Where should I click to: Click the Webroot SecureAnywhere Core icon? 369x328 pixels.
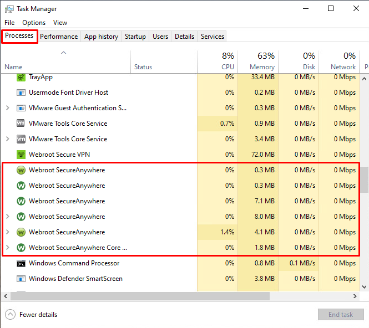click(x=21, y=248)
